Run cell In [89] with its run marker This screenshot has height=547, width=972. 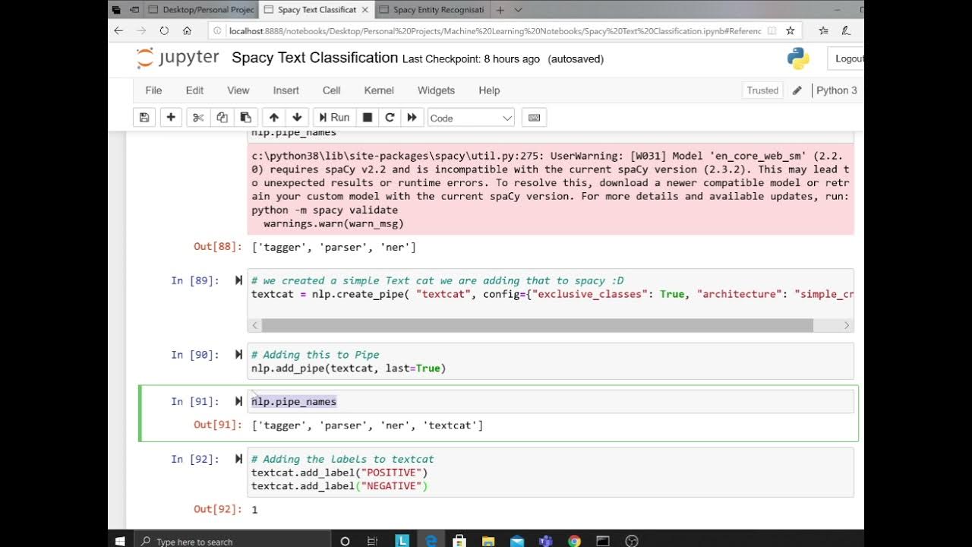239,280
